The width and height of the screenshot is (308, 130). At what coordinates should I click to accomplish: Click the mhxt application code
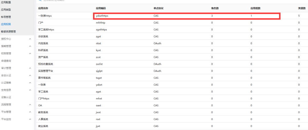[x=99, y=98]
